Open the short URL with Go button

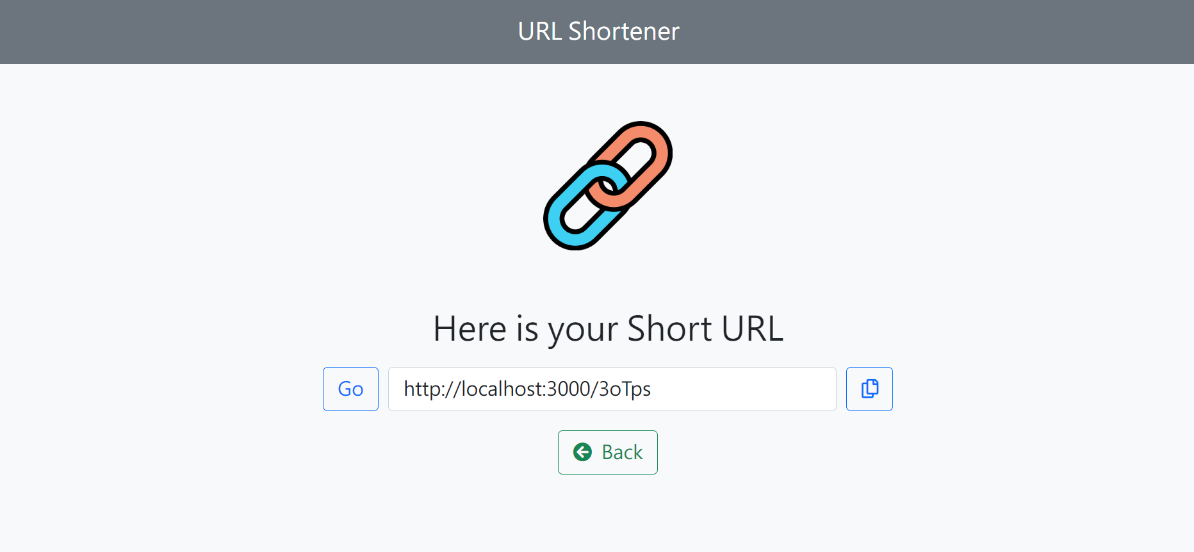(x=350, y=389)
